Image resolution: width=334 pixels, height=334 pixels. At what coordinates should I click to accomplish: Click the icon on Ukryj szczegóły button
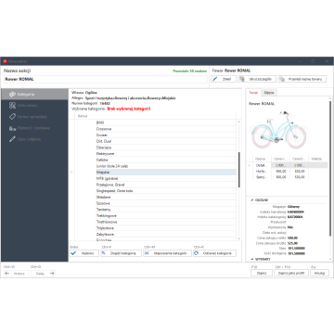coord(242,79)
